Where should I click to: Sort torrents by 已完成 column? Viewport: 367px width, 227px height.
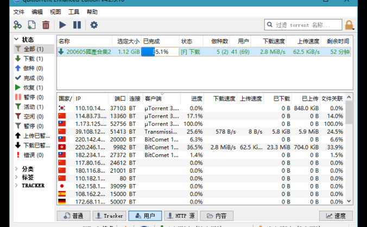coord(160,41)
